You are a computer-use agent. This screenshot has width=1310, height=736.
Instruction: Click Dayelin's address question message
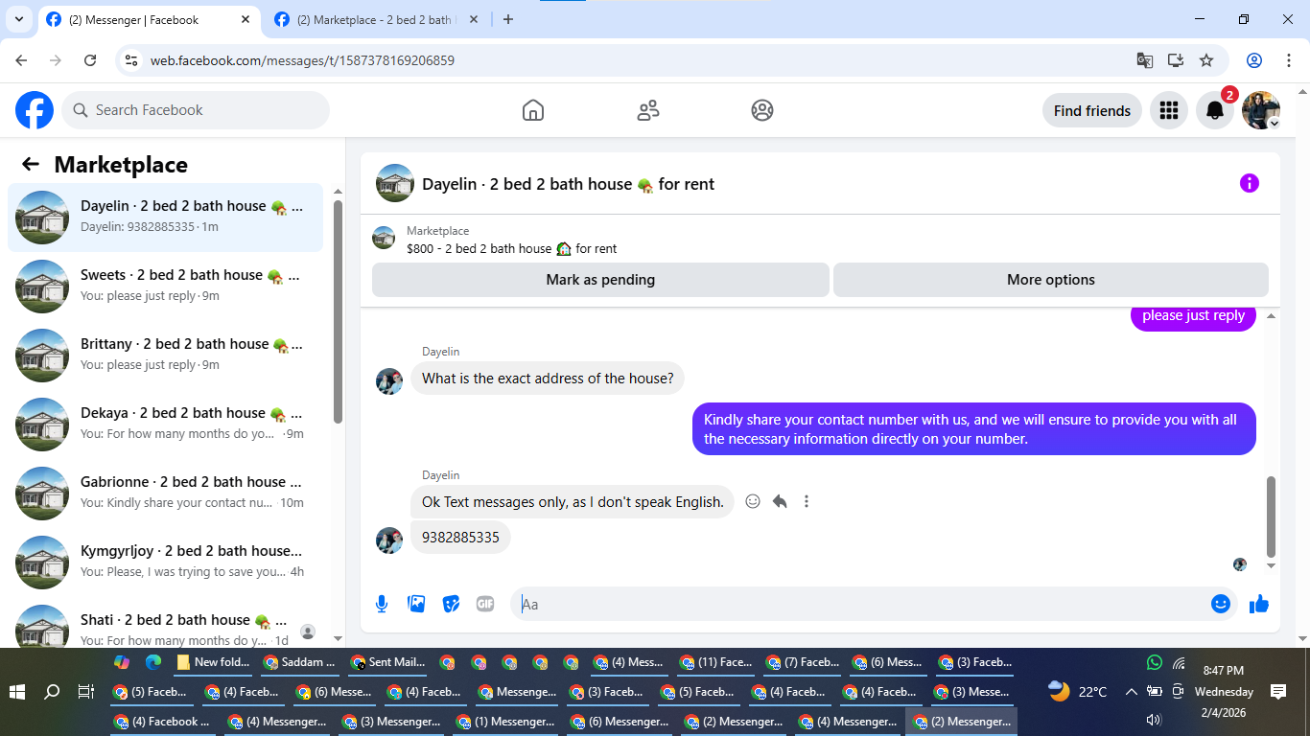(548, 379)
